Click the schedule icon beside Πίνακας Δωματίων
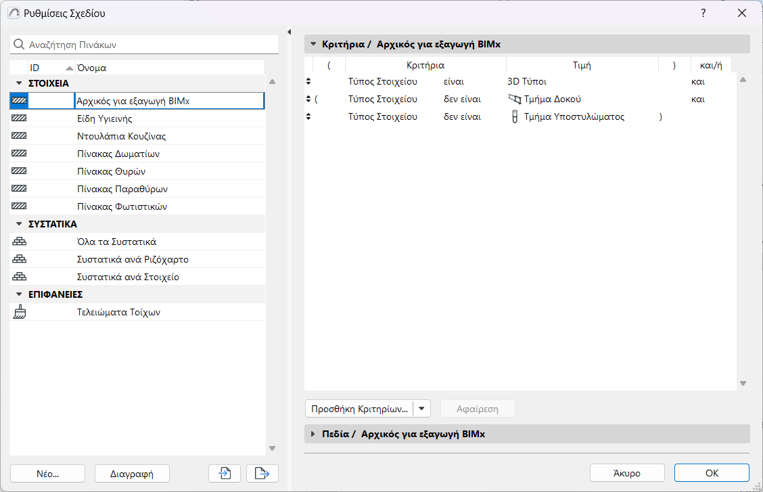Screen dimensions: 763x492 pyautogui.click(x=19, y=154)
